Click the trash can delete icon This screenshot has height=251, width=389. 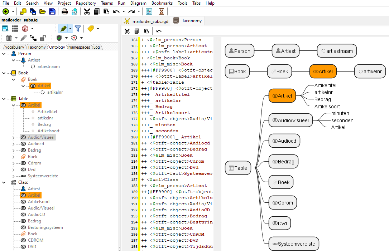pos(9,38)
